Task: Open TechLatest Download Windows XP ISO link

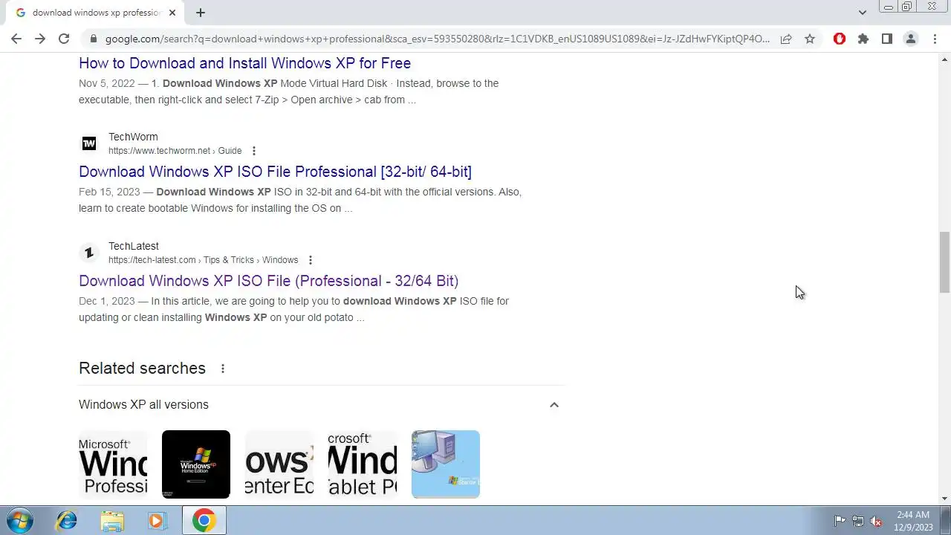Action: [268, 281]
